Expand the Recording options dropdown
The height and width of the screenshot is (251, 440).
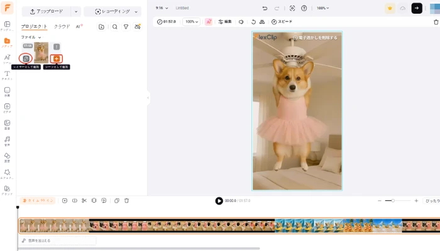point(136,11)
